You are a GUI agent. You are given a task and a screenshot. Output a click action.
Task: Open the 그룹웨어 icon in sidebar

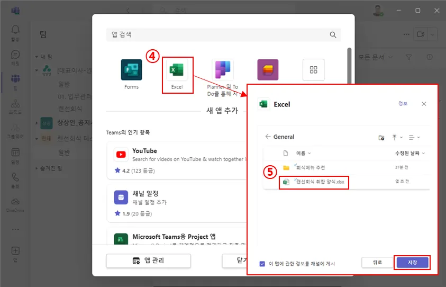coord(15,131)
